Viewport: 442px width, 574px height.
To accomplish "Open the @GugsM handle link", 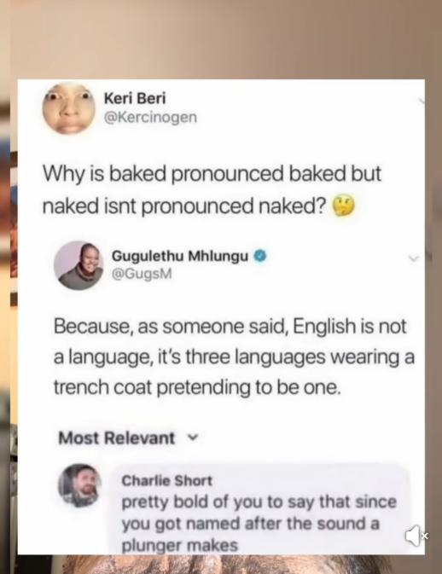I will 142,274.
